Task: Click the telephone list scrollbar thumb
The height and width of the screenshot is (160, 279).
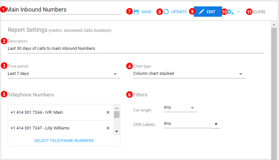Action: (x=117, y=115)
